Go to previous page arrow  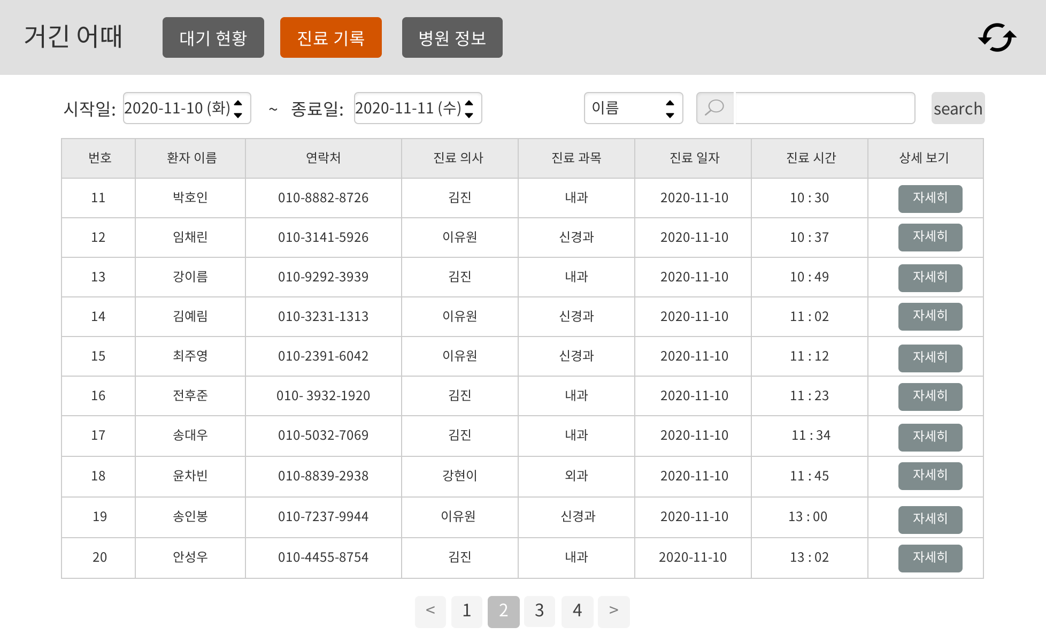click(x=430, y=611)
